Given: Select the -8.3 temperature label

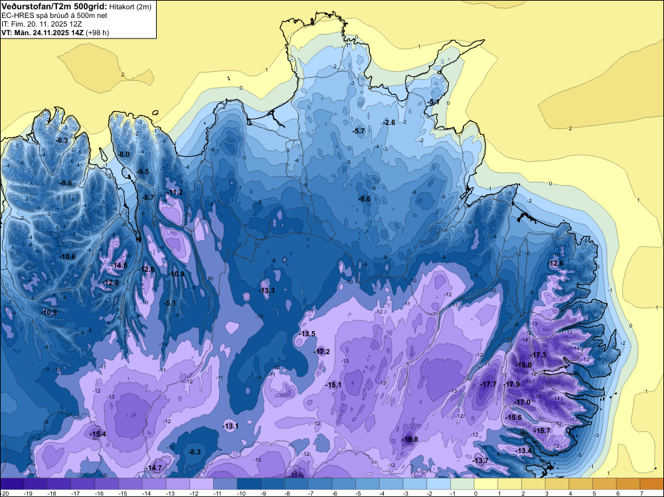Looking at the screenshot, I should [195, 452].
